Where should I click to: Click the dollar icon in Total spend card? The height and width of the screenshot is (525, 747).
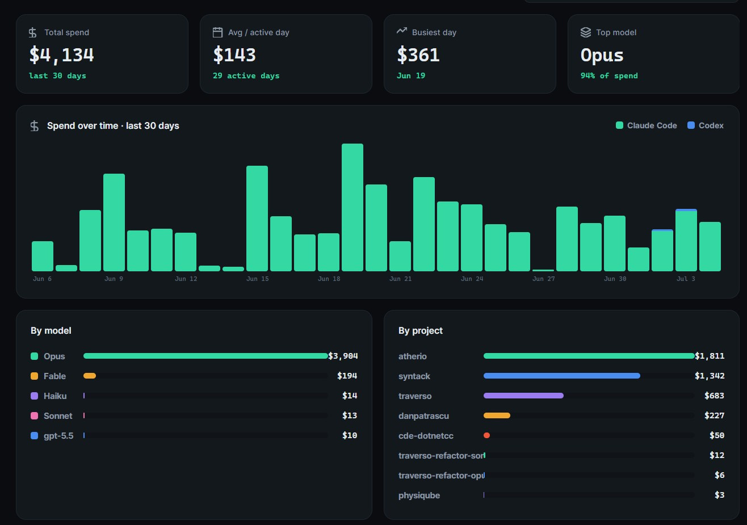(x=33, y=33)
